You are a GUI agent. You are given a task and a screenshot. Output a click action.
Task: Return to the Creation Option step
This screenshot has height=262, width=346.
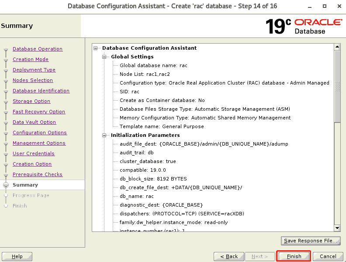(x=32, y=164)
